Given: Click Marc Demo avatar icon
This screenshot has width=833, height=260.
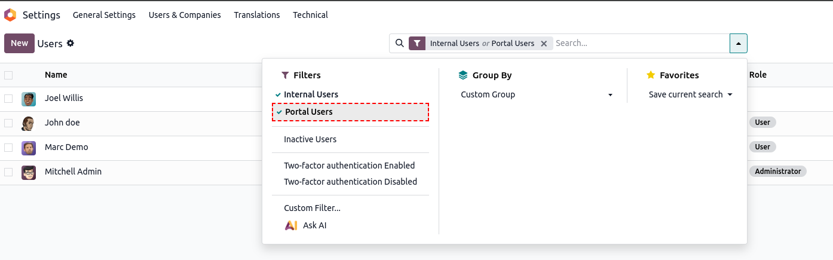Looking at the screenshot, I should click(29, 148).
